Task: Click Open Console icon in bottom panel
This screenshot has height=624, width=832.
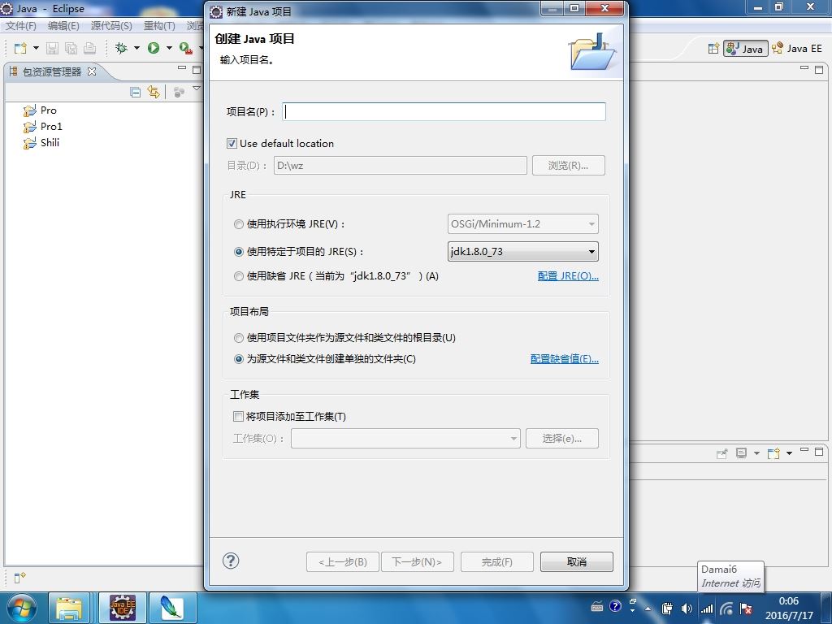Action: (773, 453)
